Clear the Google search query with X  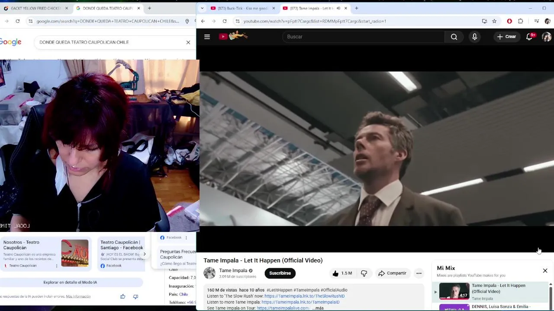click(x=188, y=42)
